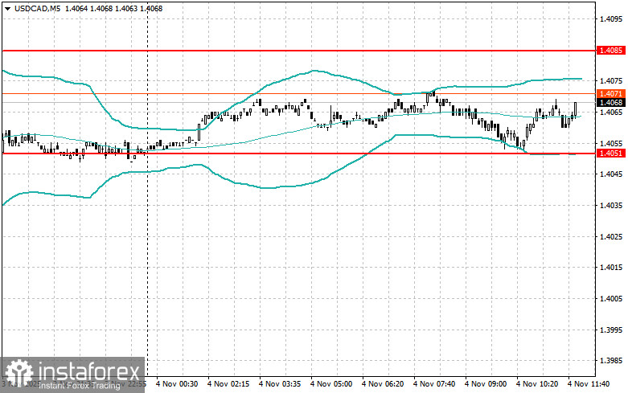
Task: Select the black 1.4068 current price label
Action: tap(611, 102)
